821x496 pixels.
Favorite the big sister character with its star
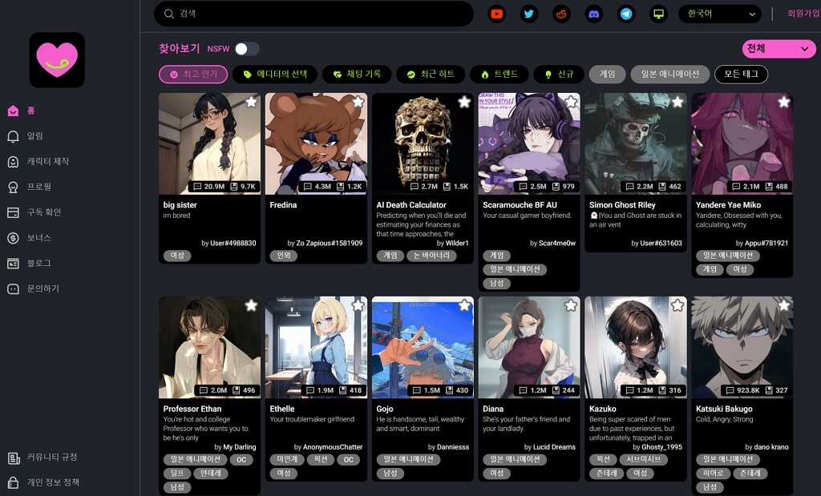pos(250,102)
